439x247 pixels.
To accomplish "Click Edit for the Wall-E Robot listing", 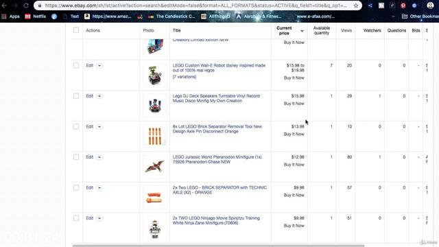I will tap(90, 66).
